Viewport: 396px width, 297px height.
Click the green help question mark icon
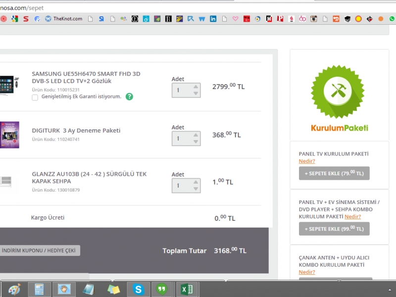[x=129, y=97]
